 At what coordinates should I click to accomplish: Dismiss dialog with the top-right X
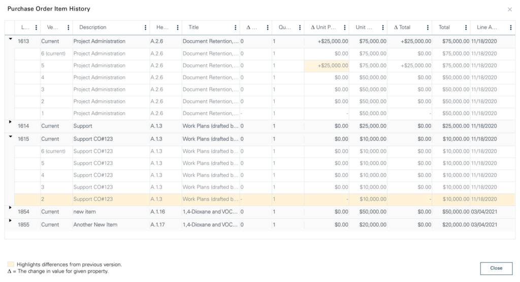(510, 9)
